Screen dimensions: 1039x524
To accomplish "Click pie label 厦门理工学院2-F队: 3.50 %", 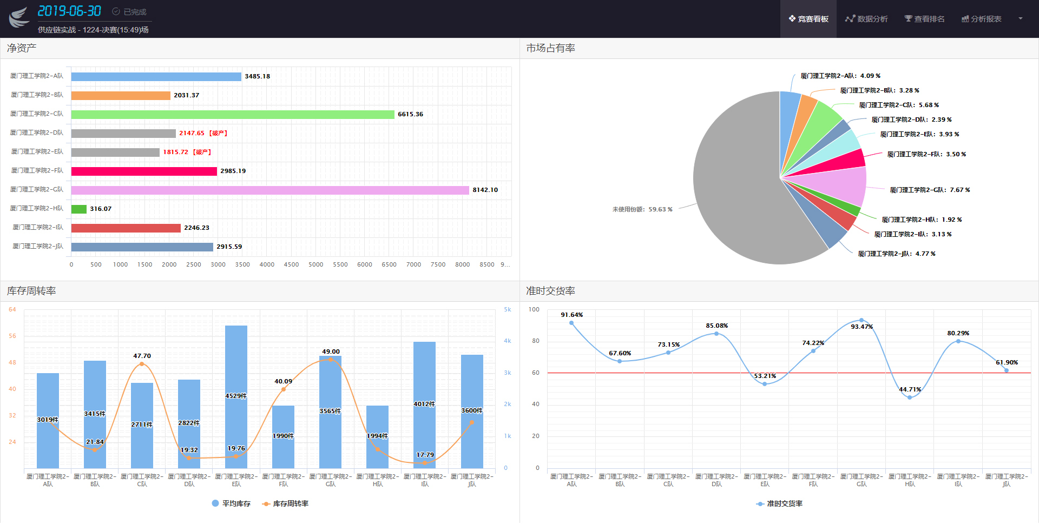I will click(x=926, y=155).
